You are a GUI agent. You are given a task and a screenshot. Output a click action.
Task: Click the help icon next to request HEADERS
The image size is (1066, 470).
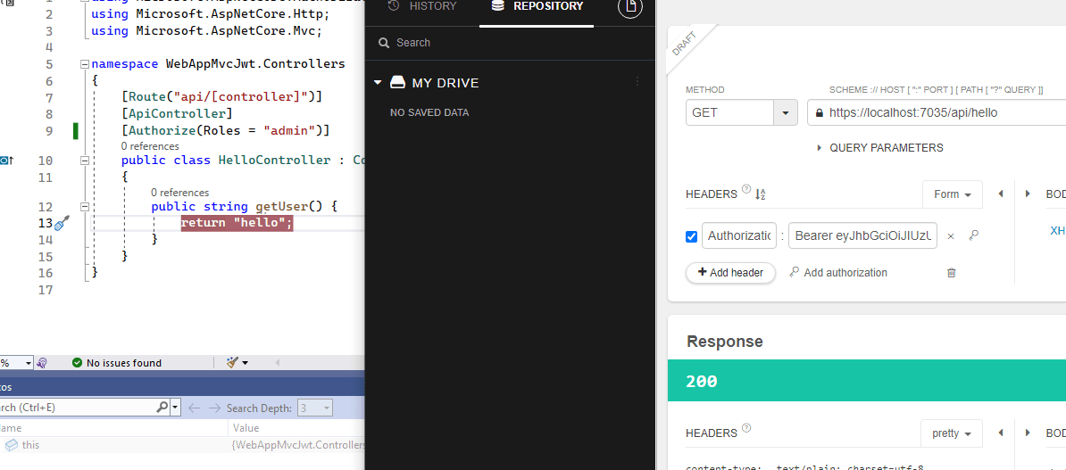[x=746, y=189]
